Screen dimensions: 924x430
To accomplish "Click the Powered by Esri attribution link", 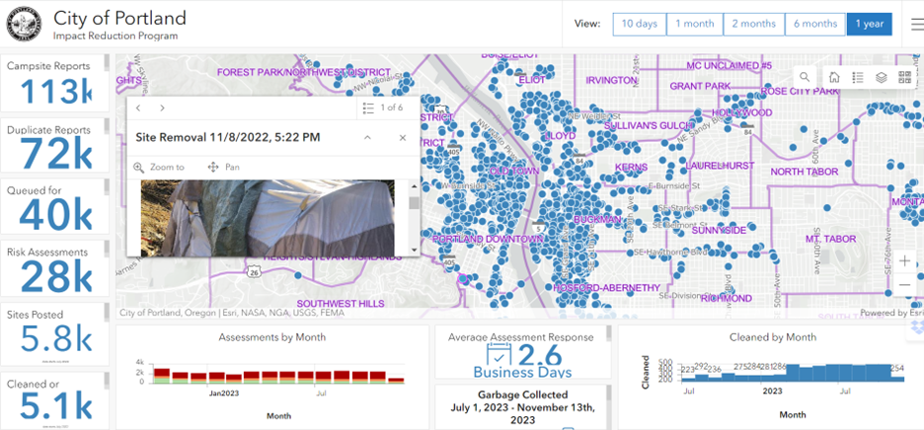I will 891,313.
